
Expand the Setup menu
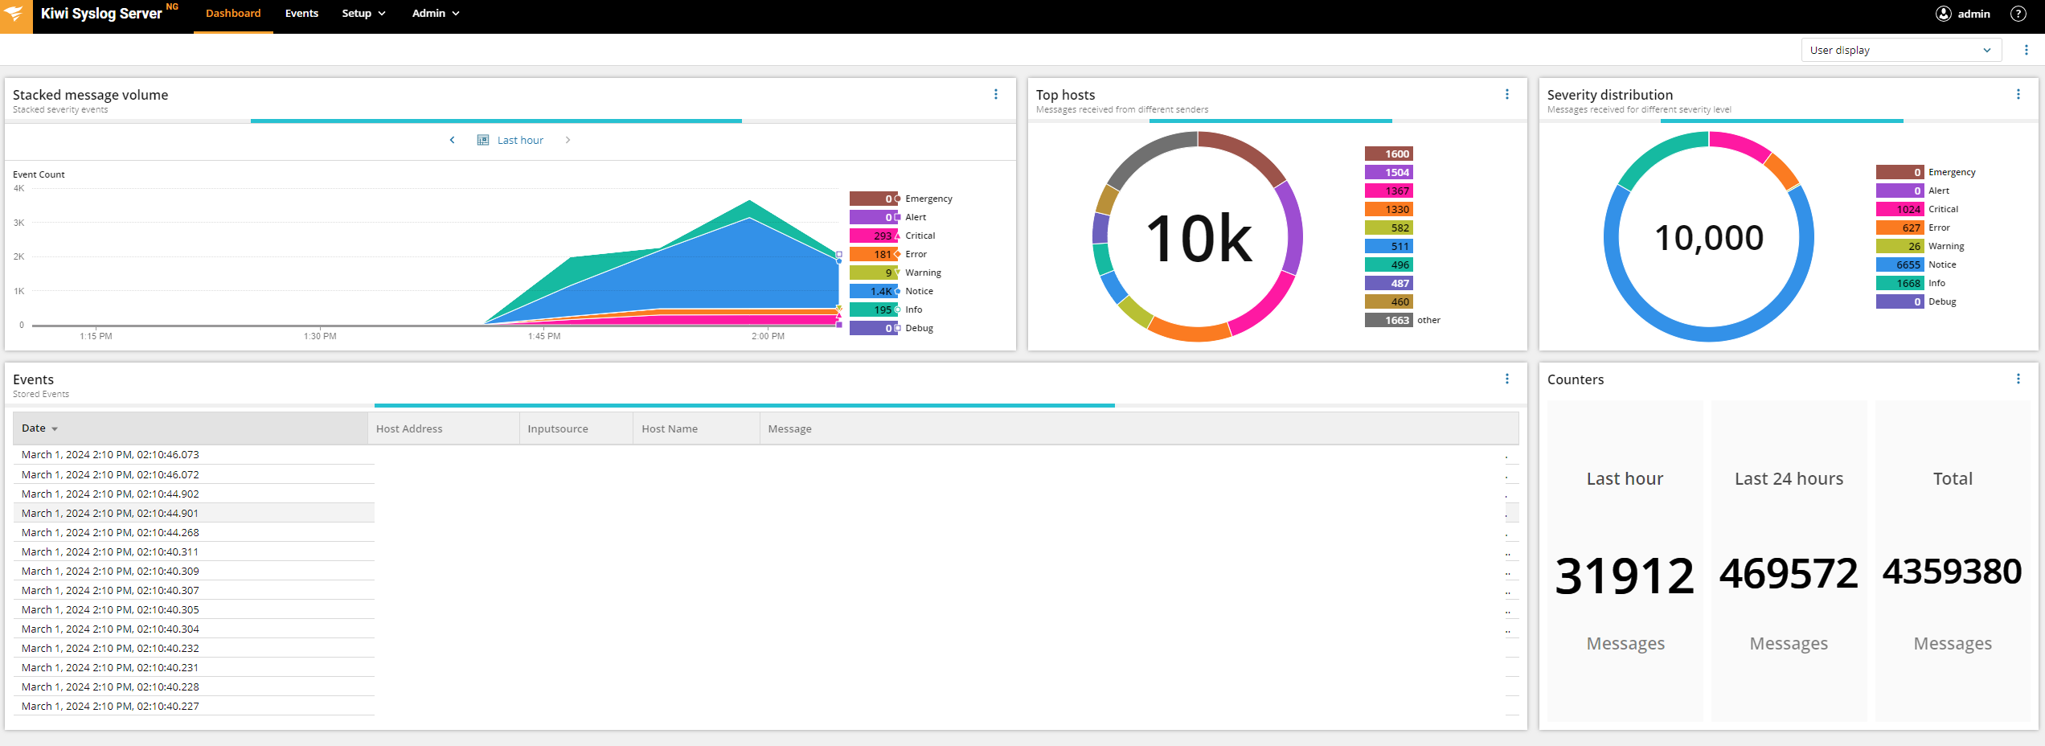[x=363, y=14]
